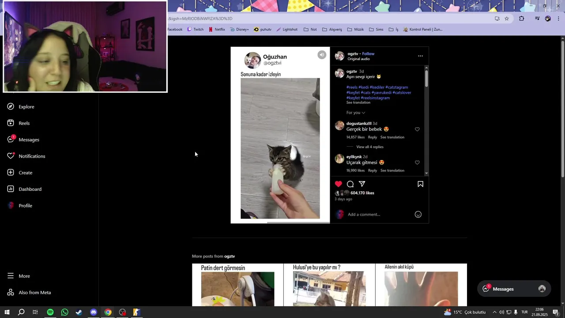Reply to eyllkynk's comment

tap(373, 170)
